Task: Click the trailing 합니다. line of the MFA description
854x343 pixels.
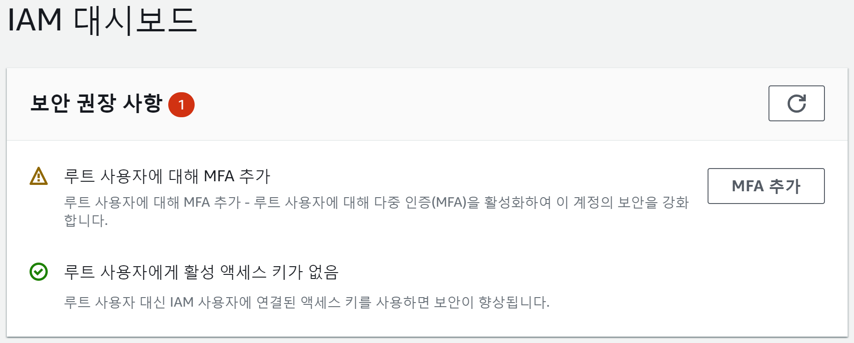Action: 86,220
